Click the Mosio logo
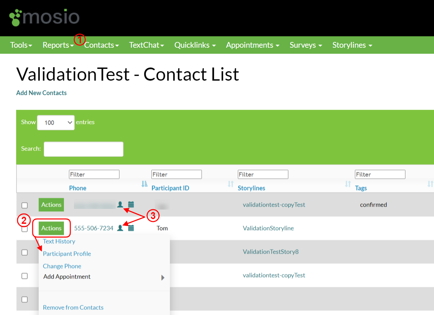Viewport: 434px width, 315px height. tap(44, 17)
